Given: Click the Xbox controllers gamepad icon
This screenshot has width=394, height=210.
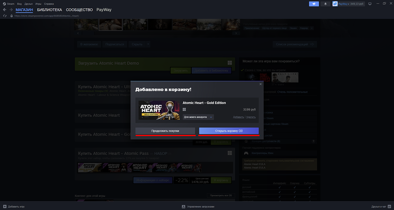Looking at the screenshot, I should pyautogui.click(x=246, y=153).
